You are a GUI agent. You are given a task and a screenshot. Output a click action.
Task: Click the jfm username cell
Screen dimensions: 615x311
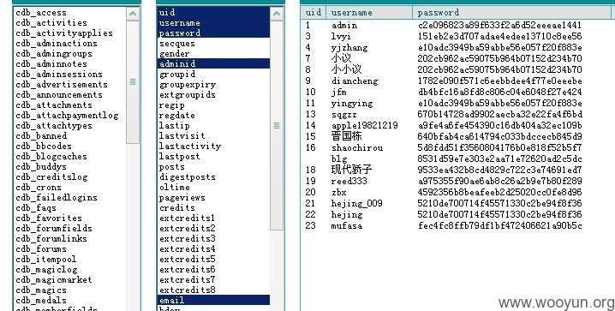pyautogui.click(x=339, y=93)
